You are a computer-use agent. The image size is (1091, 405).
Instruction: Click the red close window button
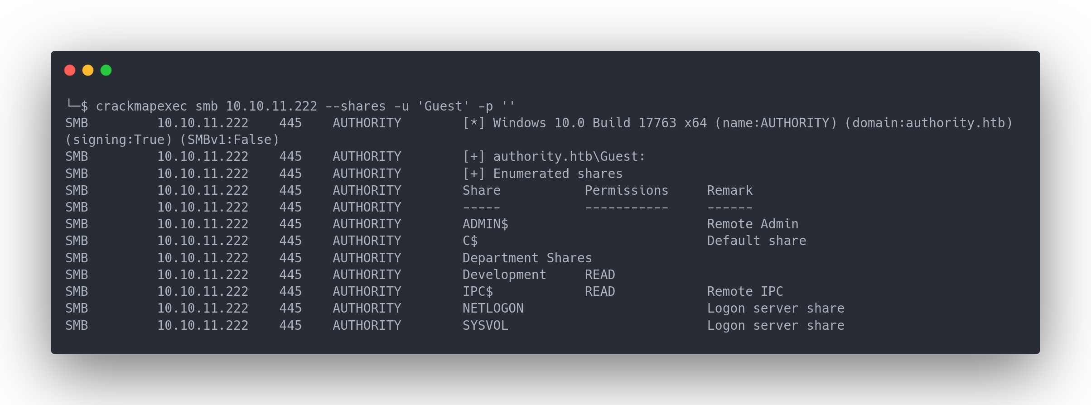click(70, 70)
